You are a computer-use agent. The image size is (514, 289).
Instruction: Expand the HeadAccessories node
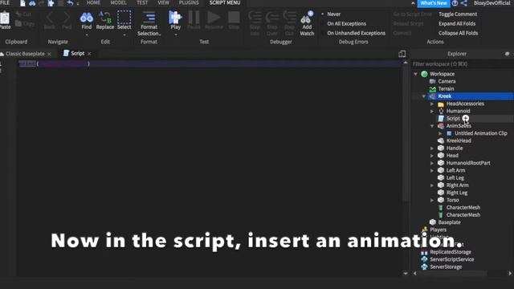(432, 104)
